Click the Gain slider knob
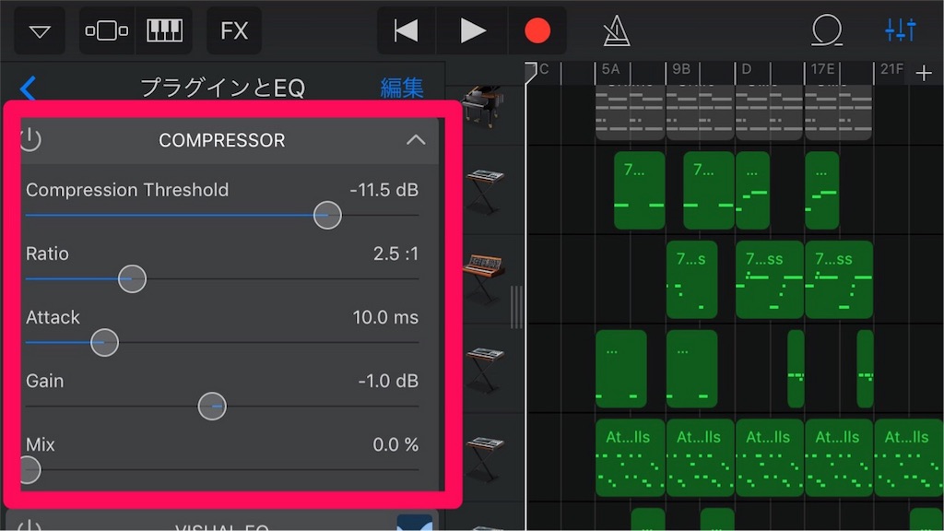 pyautogui.click(x=212, y=407)
